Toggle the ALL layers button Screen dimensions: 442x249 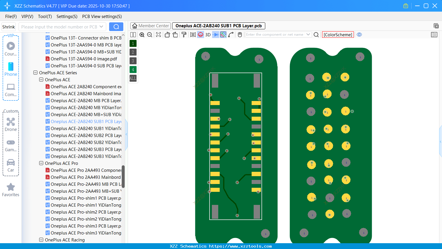pyautogui.click(x=133, y=78)
